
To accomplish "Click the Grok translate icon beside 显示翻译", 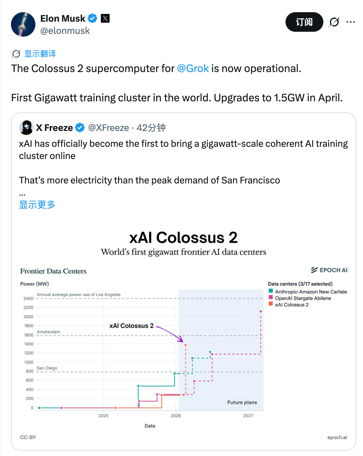I will click(x=16, y=54).
